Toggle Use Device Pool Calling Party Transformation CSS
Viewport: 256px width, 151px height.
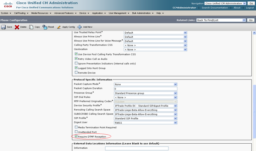click(x=76, y=54)
